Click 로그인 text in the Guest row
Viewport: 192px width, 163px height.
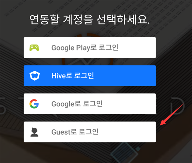pyautogui.click(x=88, y=132)
